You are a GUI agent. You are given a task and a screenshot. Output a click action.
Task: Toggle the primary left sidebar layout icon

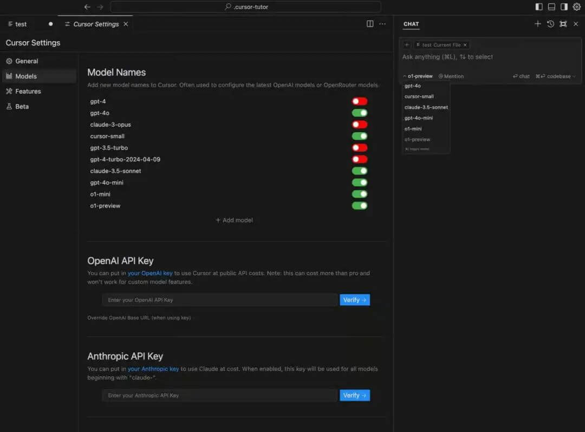tap(539, 6)
